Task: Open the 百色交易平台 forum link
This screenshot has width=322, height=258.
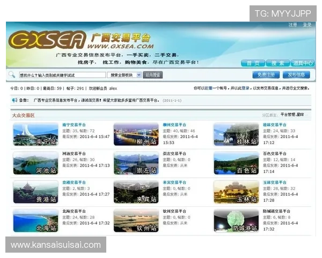Action: (275, 154)
